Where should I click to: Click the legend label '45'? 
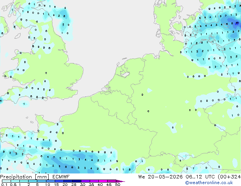(x=109, y=184)
